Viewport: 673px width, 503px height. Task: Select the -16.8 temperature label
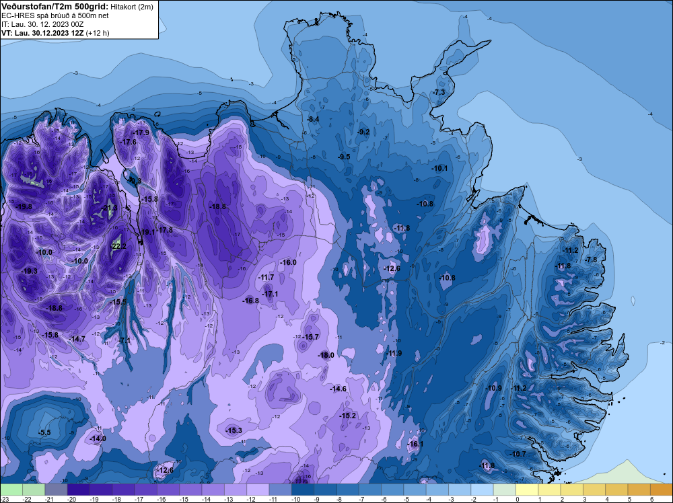250,301
